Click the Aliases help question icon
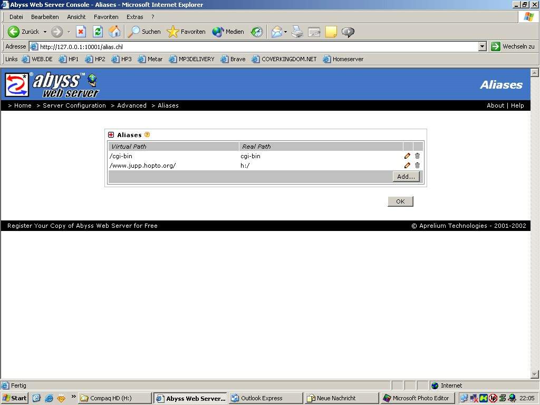 pyautogui.click(x=147, y=134)
